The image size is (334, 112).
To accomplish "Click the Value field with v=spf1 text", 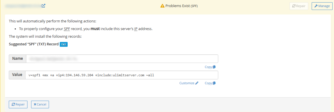I will (122, 75).
